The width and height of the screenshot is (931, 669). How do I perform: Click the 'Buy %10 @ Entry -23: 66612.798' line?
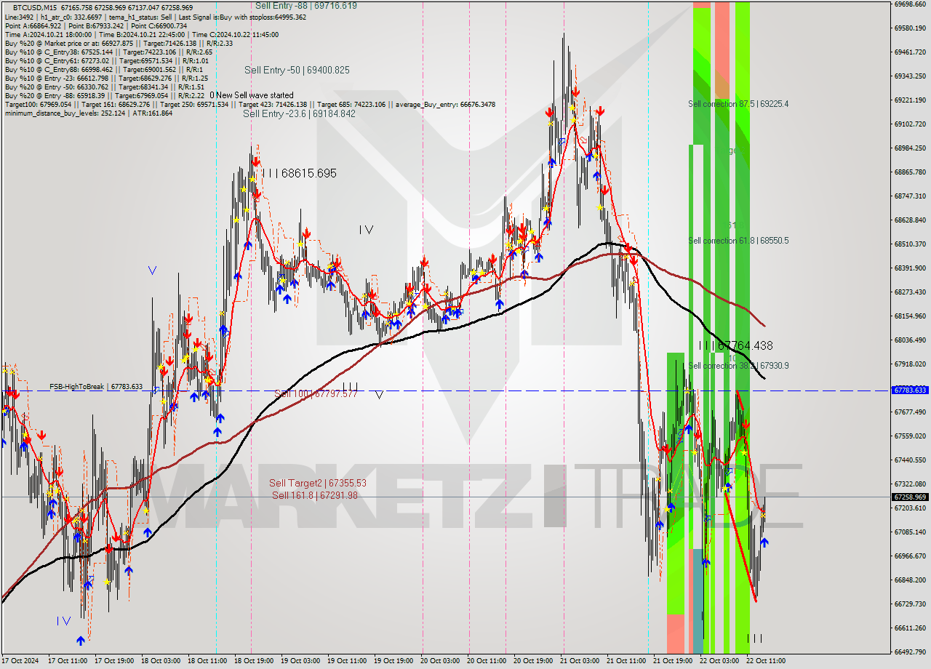(x=106, y=78)
